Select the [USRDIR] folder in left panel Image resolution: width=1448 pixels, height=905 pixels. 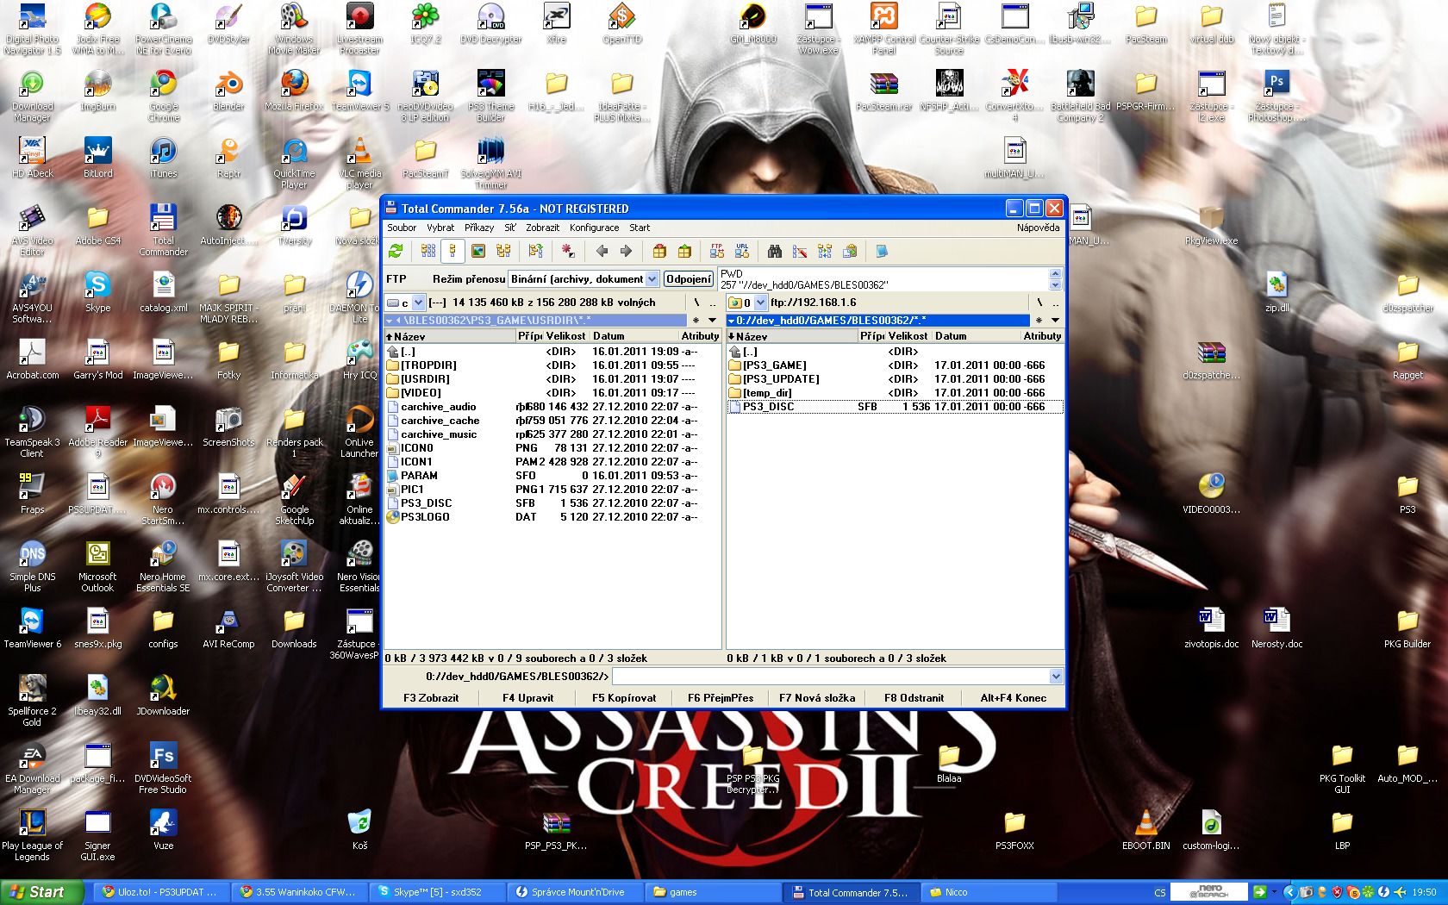coord(552,379)
